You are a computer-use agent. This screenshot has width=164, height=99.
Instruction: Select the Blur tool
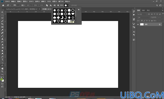2,51
